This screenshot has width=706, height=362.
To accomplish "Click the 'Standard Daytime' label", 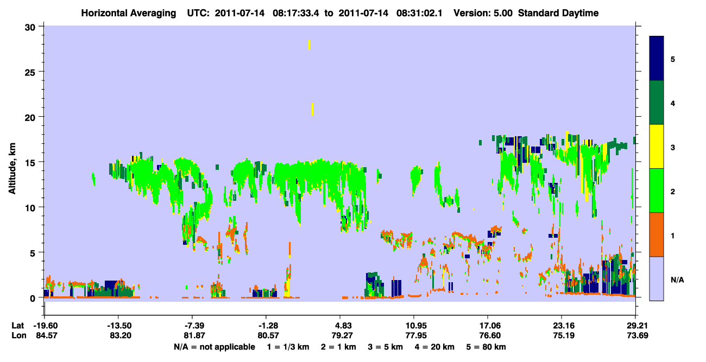I will pyautogui.click(x=558, y=13).
